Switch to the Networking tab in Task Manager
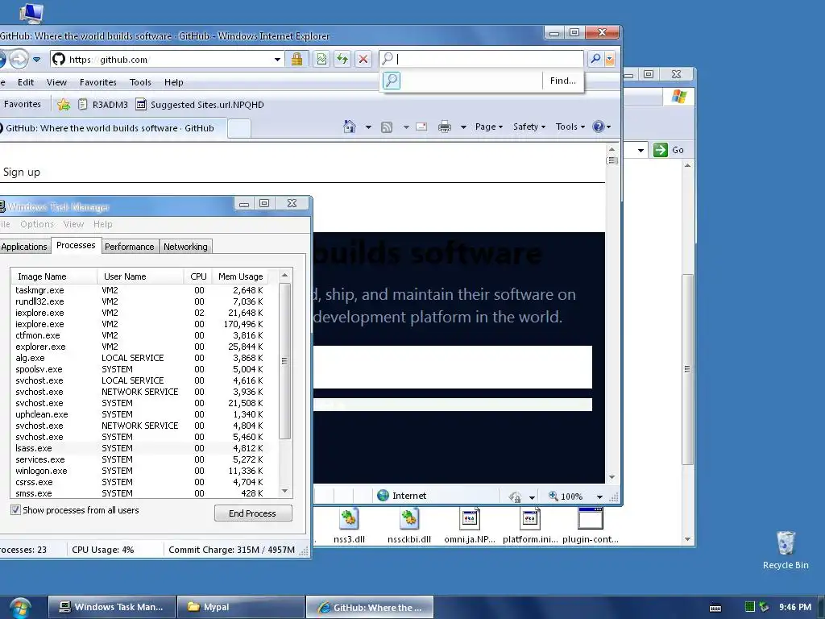825x619 pixels. click(x=185, y=247)
